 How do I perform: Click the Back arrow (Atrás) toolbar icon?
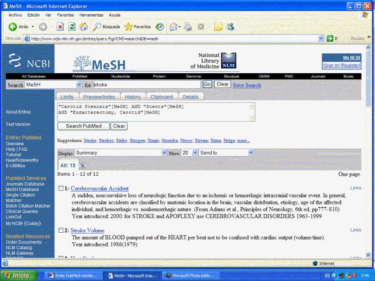pos(13,27)
